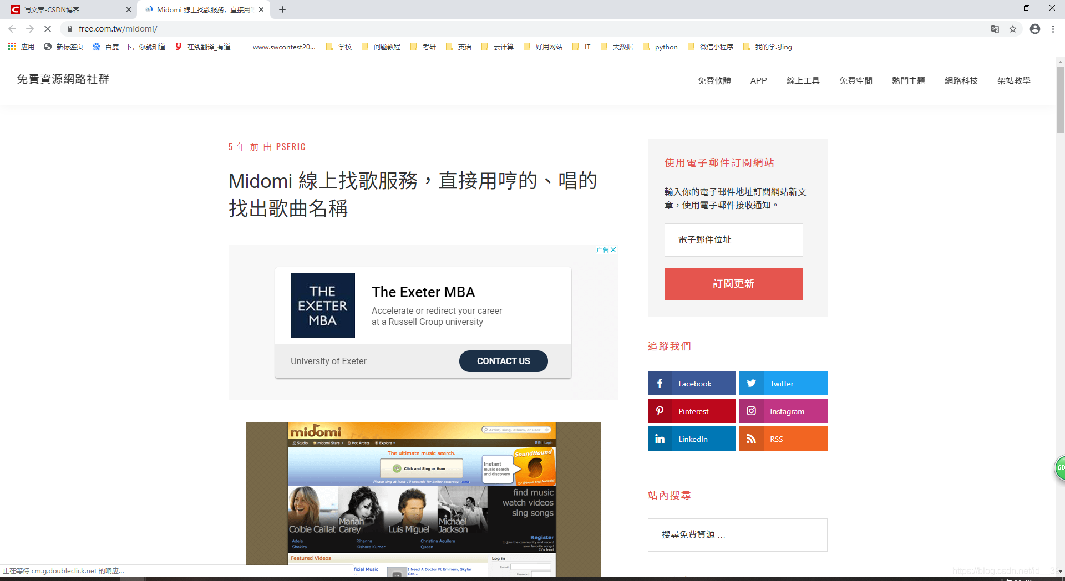Follow on Facebook
This screenshot has width=1065, height=581.
click(692, 384)
